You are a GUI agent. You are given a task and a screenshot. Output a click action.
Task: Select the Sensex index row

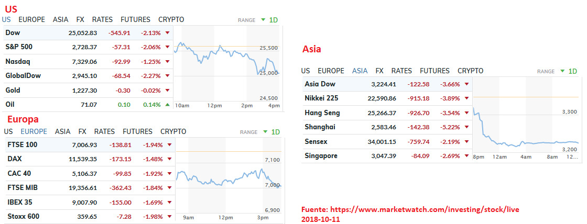(316, 141)
